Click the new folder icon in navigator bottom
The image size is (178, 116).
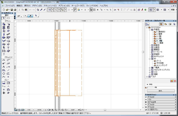172,81
